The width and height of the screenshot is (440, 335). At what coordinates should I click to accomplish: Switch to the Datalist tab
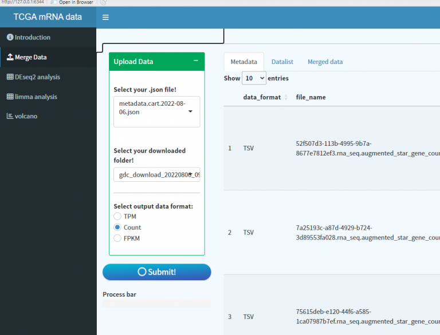[282, 62]
